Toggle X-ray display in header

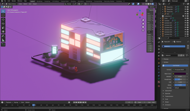coord(143,4)
